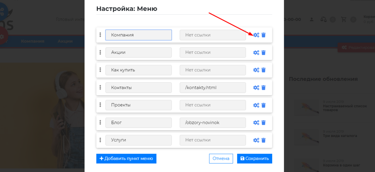375x172 pixels.
Task: Open Акции in background navigation bar
Action: [x=65, y=41]
